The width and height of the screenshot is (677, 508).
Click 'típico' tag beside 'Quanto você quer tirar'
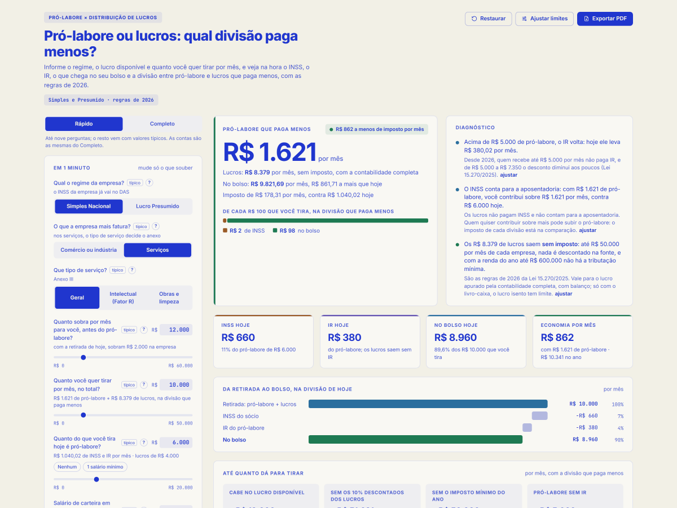129,385
